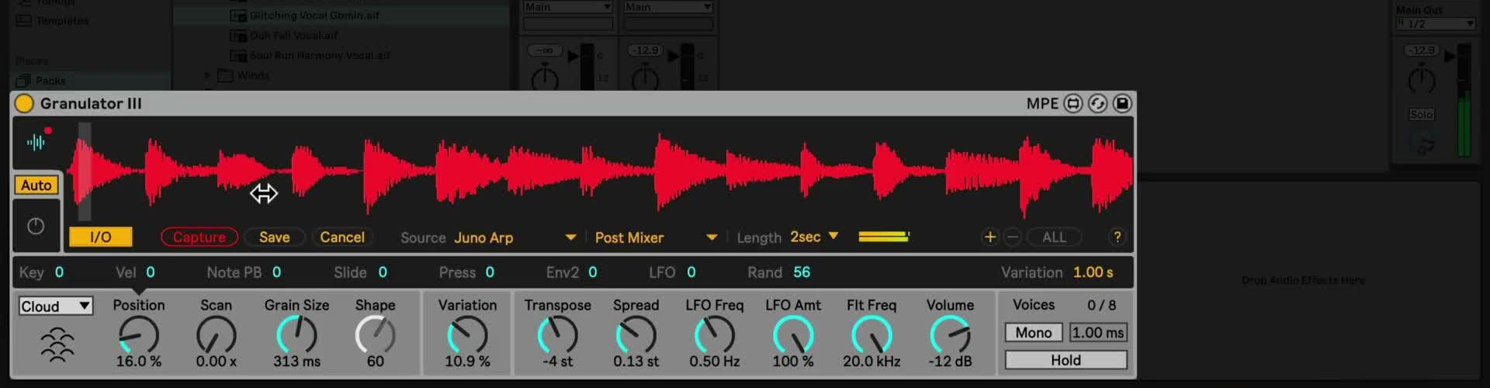Click the LFO Freq knob

click(714, 335)
